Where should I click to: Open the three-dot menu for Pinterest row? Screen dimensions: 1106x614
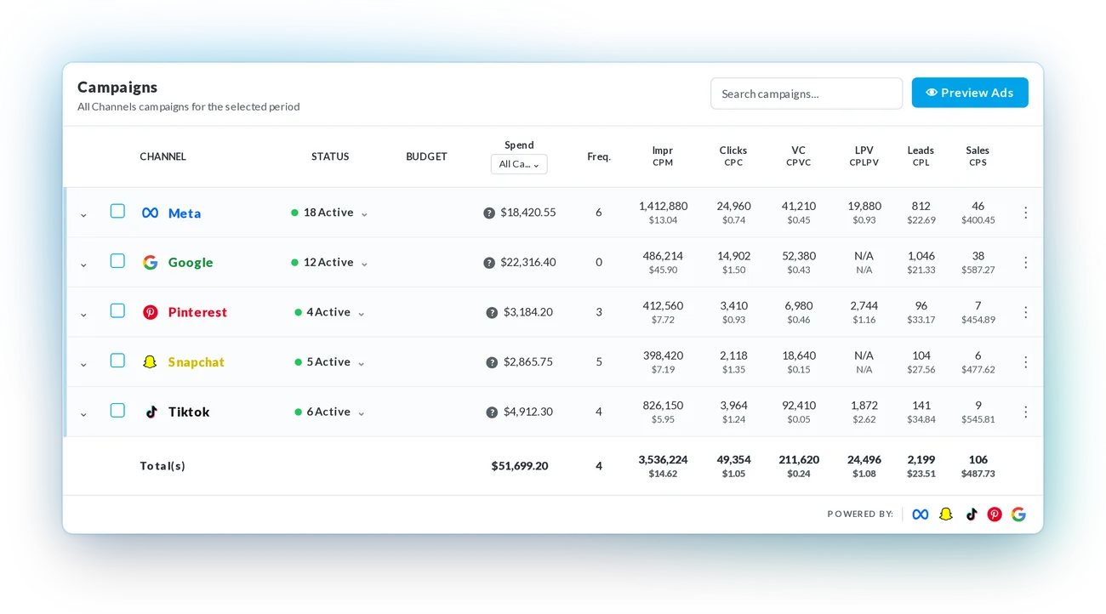click(1025, 312)
